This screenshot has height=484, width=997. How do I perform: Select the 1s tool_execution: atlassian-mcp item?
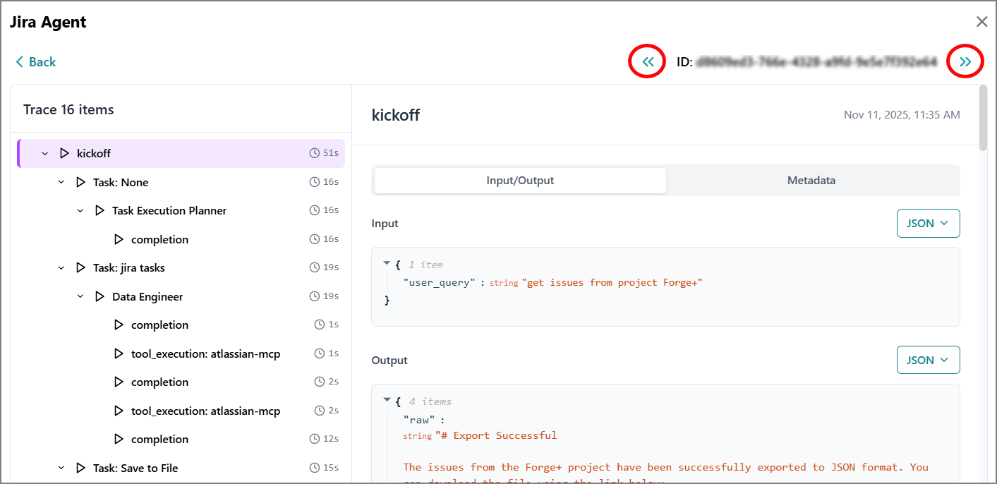(x=181, y=353)
